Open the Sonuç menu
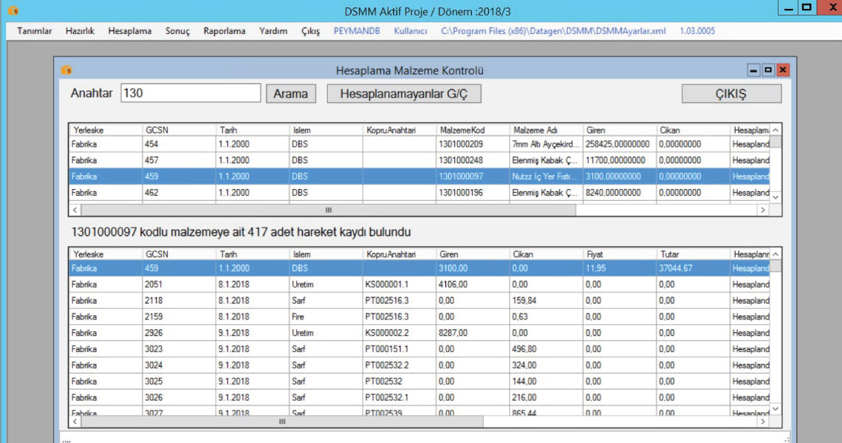Image resolution: width=842 pixels, height=443 pixels. pos(177,31)
